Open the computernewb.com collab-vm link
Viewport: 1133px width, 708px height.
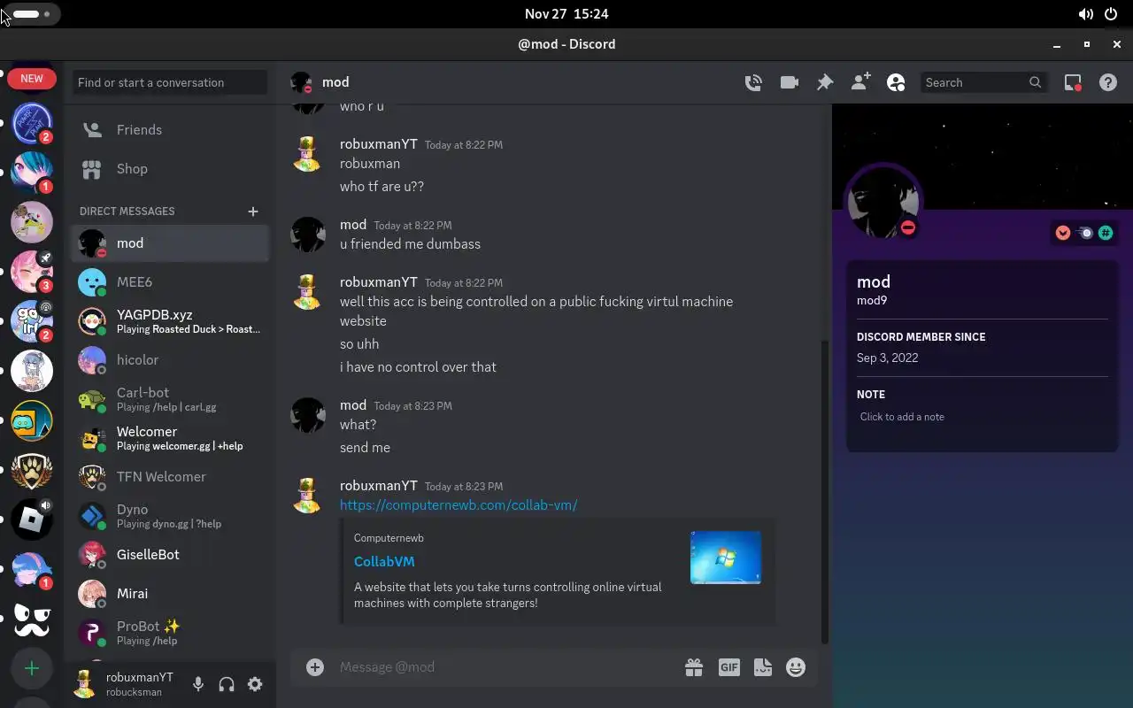click(459, 505)
